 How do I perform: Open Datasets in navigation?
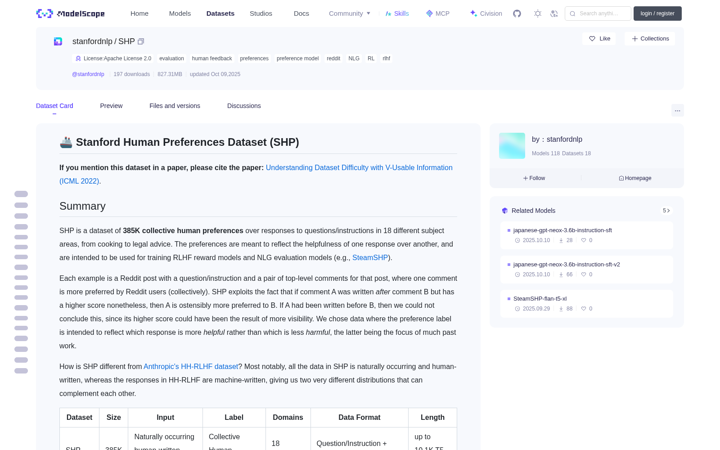[220, 13]
